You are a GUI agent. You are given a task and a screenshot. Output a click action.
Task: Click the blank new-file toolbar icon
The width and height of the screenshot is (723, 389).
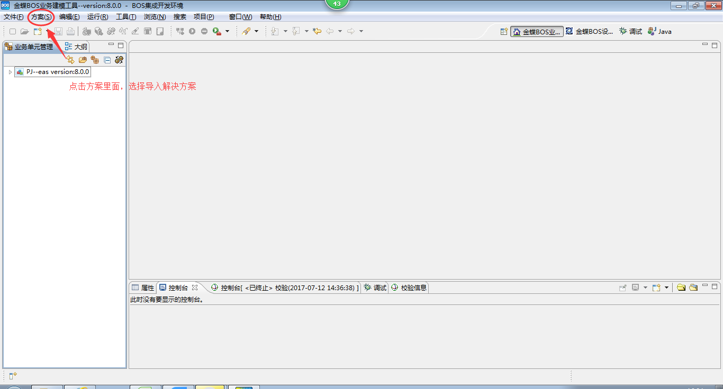tap(13, 31)
